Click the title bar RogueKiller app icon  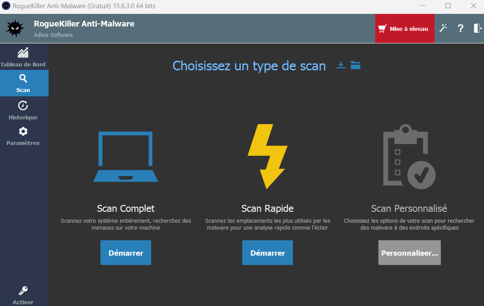[x=6, y=6]
